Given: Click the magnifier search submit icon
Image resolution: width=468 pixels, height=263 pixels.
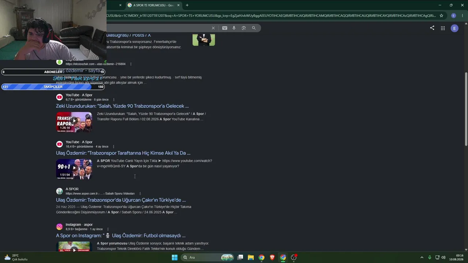Looking at the screenshot, I should (x=254, y=28).
